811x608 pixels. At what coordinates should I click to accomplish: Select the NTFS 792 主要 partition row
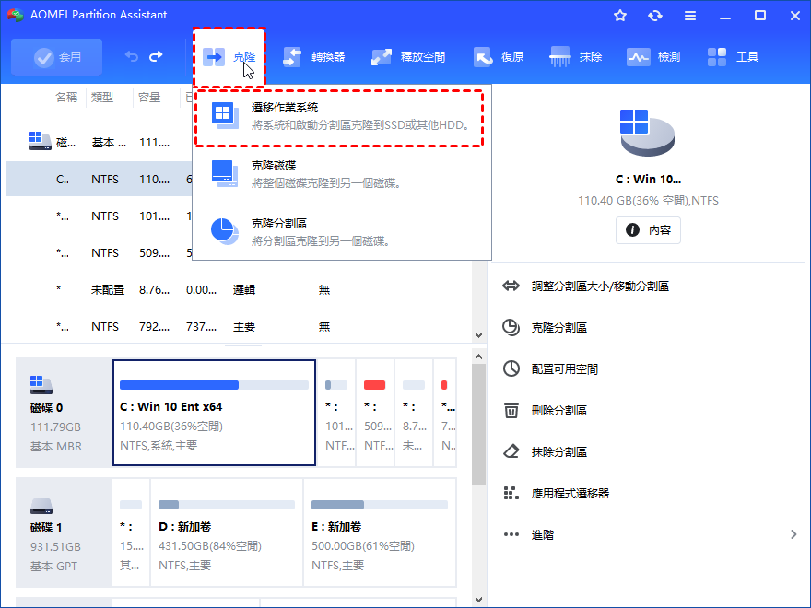pos(238,327)
